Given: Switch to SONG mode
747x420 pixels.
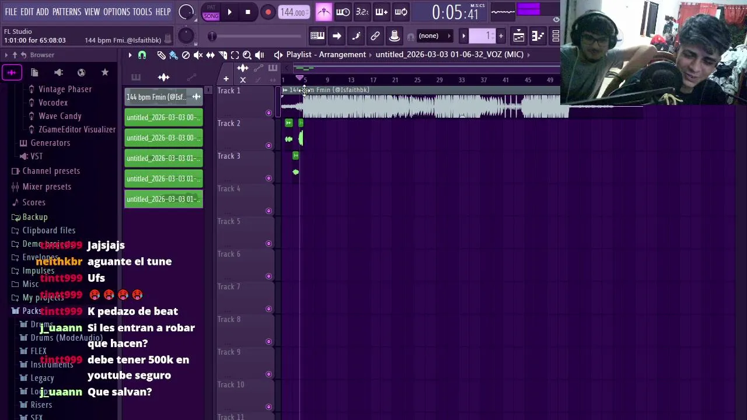Looking at the screenshot, I should pyautogui.click(x=211, y=16).
